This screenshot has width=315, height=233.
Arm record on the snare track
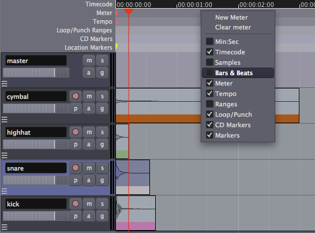click(76, 168)
